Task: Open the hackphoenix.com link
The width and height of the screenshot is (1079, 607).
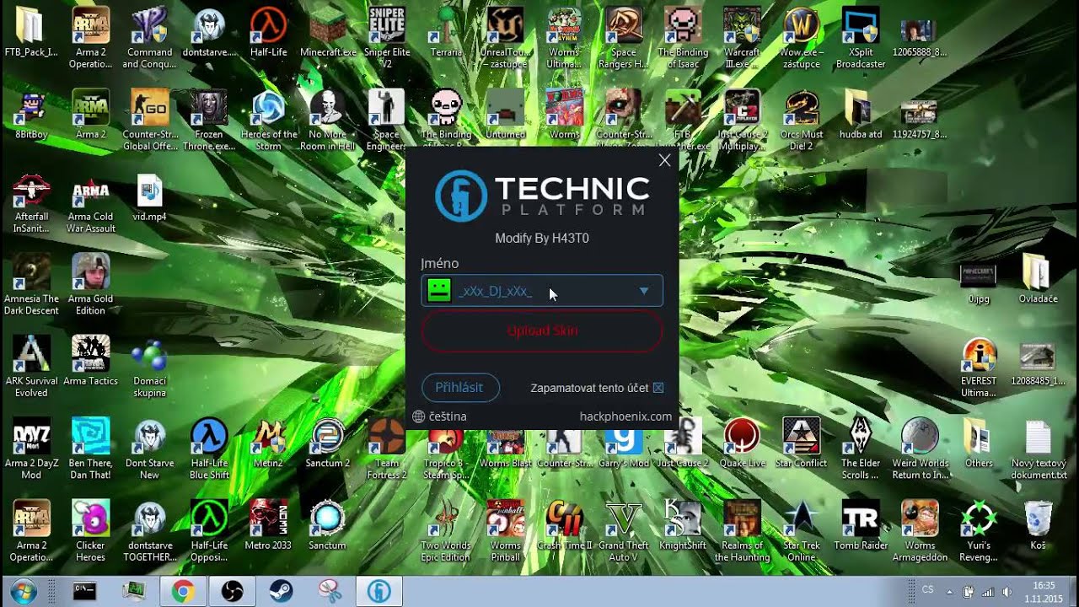Action: (625, 416)
